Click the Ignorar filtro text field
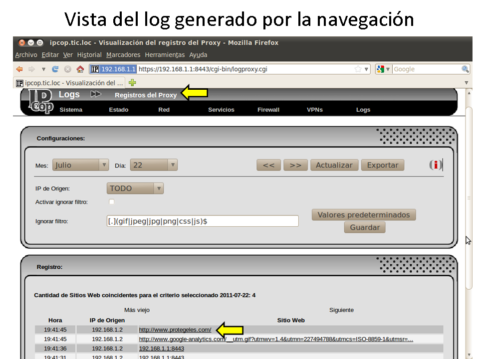Image resolution: width=479 pixels, height=359 pixels. click(x=203, y=221)
